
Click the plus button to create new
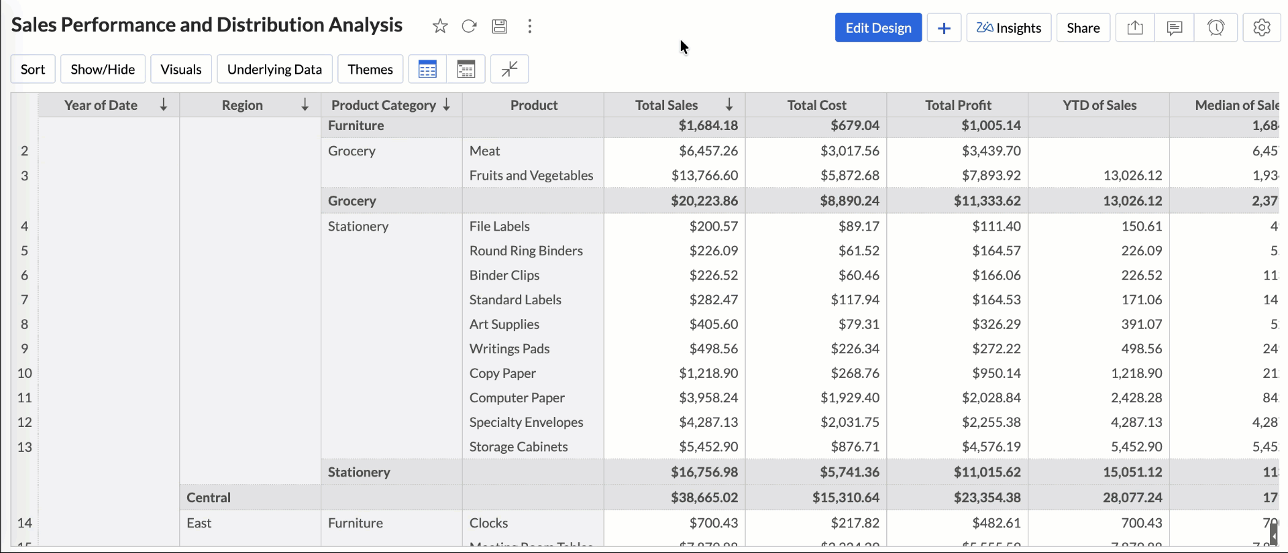[944, 27]
